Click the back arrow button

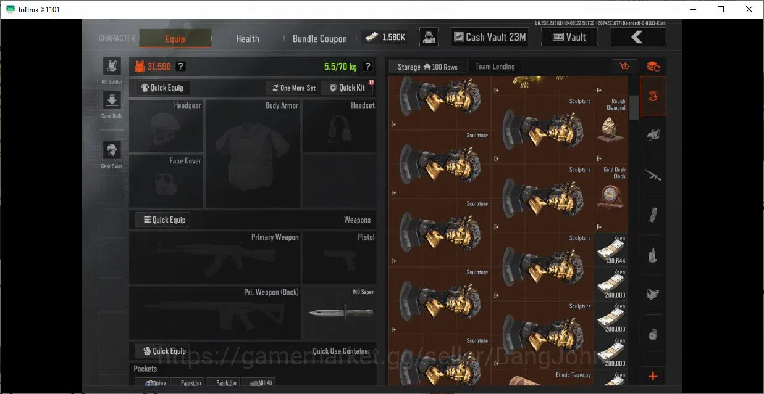[638, 37]
